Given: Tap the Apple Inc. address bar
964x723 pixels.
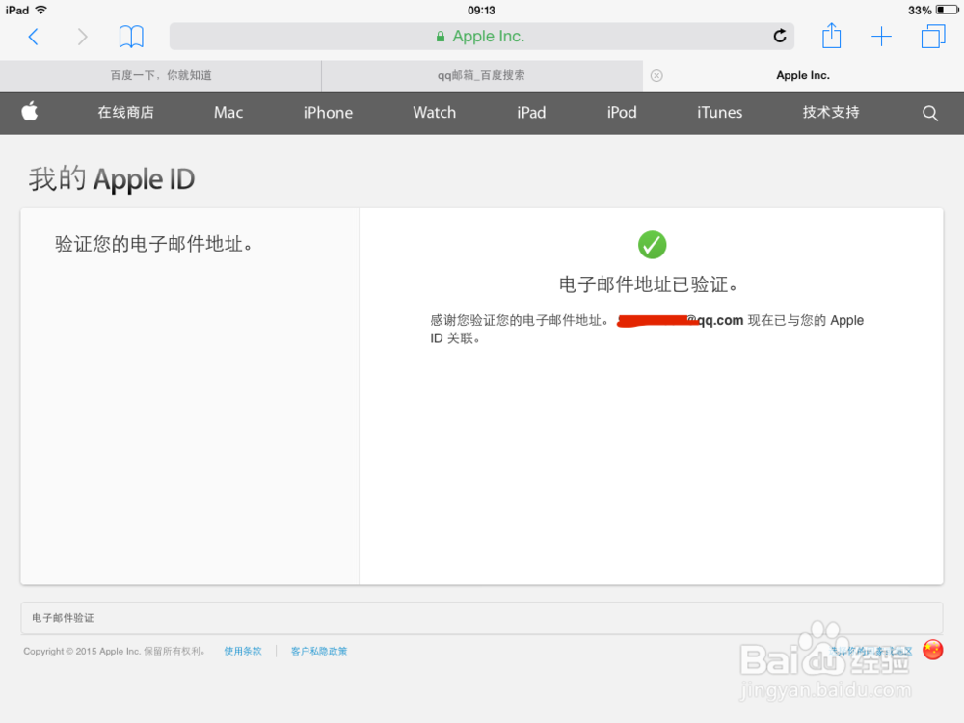Looking at the screenshot, I should pos(481,37).
